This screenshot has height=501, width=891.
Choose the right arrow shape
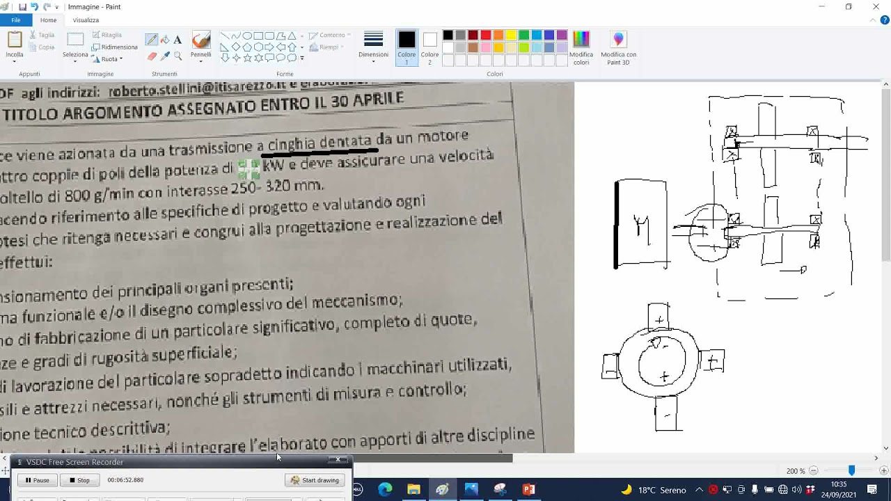pyautogui.click(x=269, y=47)
